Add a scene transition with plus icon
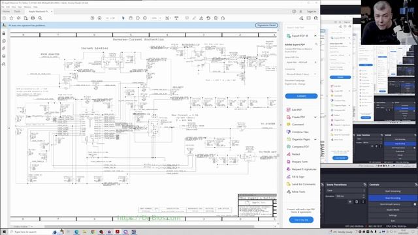Screen dimensions: 418x235 350,202
